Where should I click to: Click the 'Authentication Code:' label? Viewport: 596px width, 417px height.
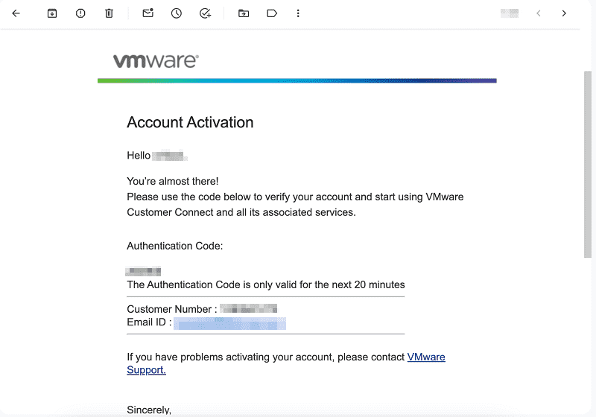175,246
